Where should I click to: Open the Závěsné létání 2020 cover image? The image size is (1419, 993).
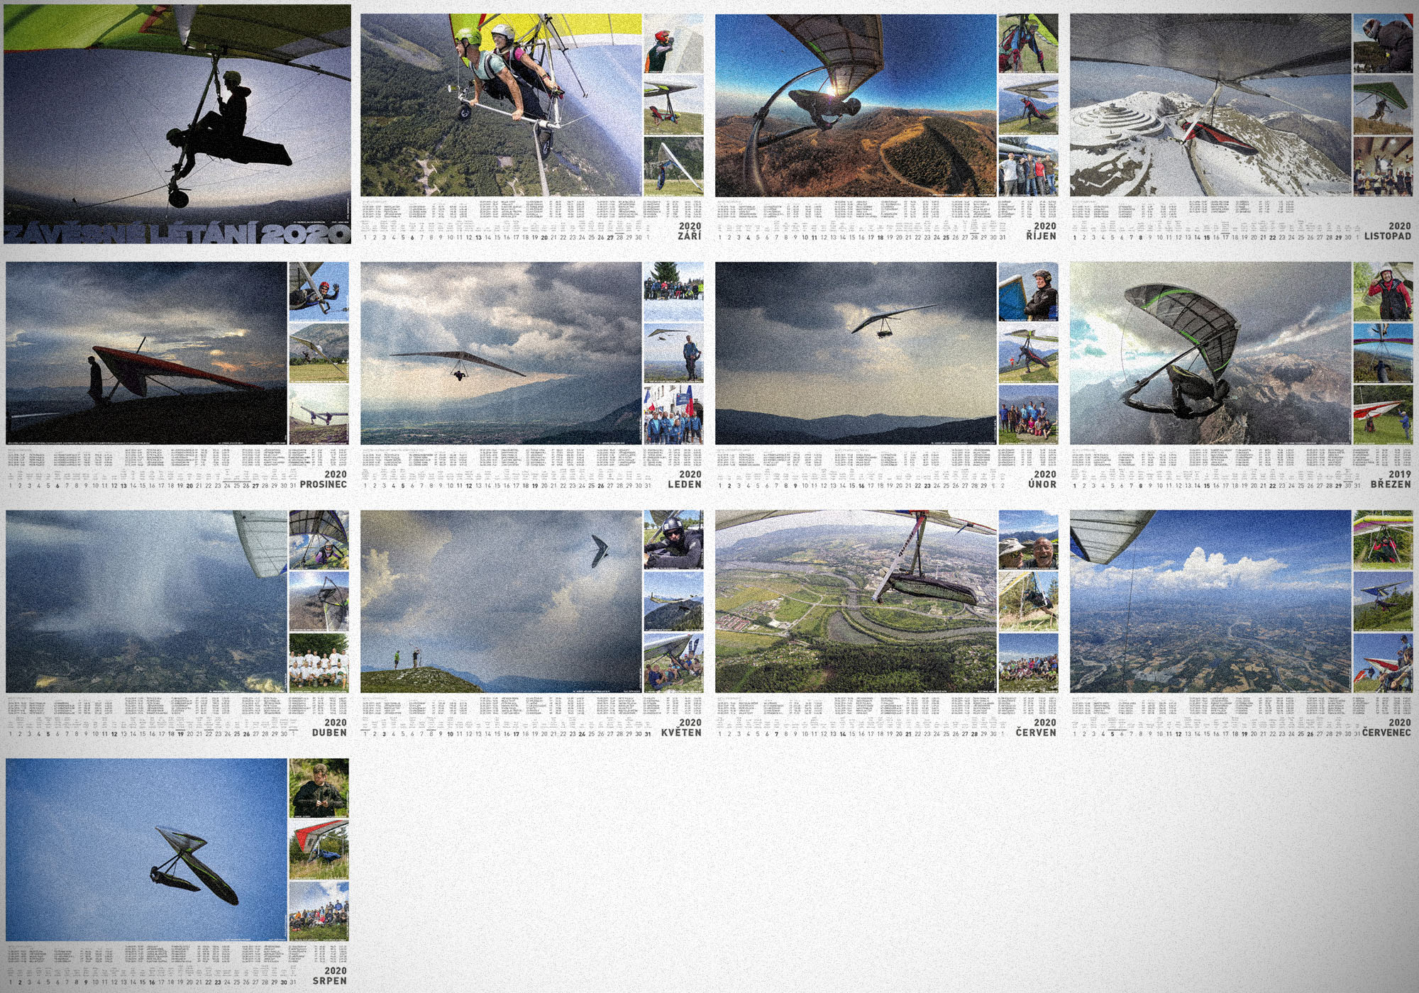(177, 124)
